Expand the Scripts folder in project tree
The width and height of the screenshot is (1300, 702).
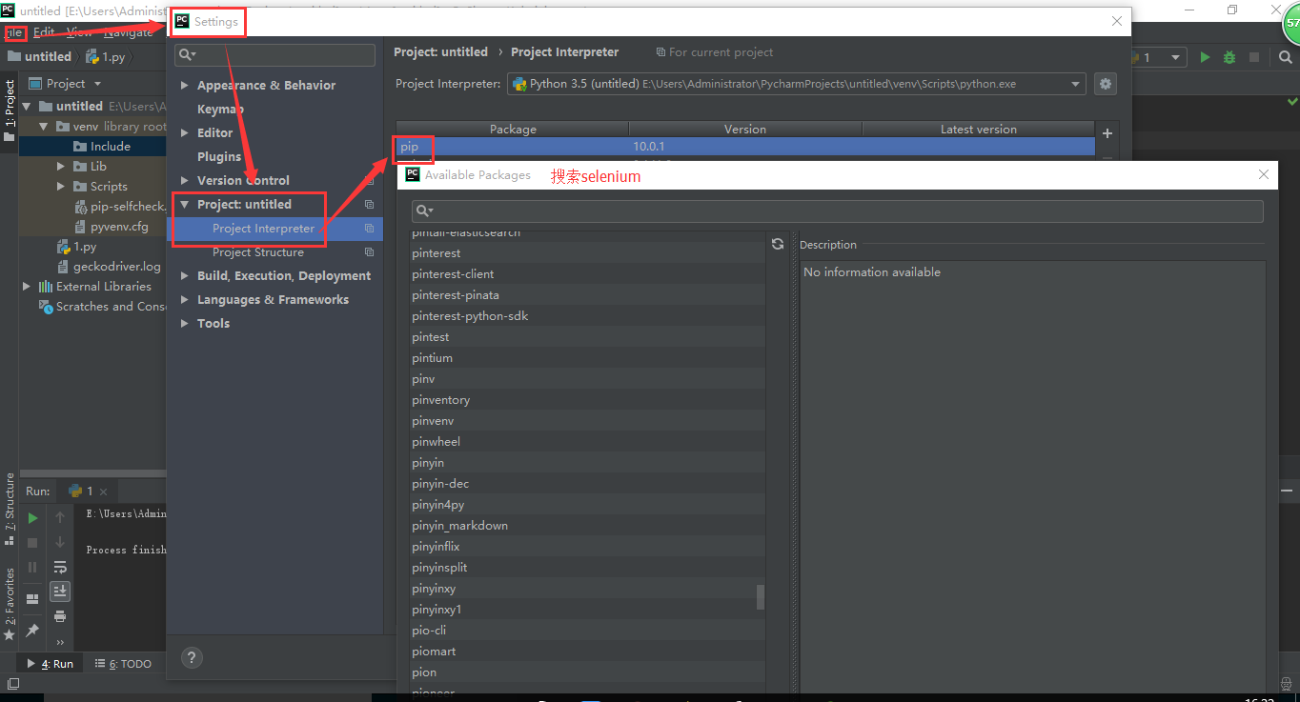61,187
